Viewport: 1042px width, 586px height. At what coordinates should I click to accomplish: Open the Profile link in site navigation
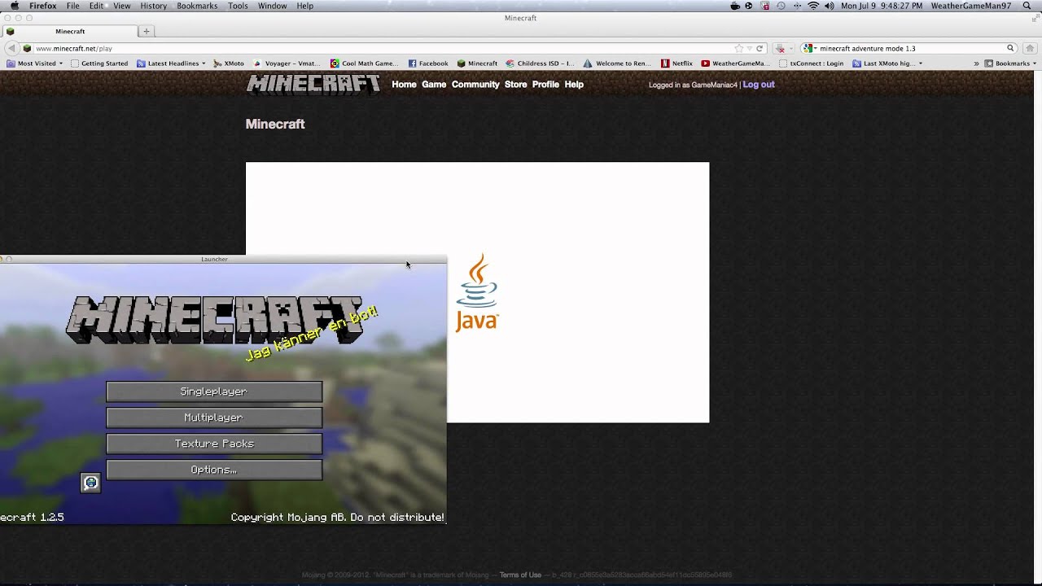tap(545, 85)
